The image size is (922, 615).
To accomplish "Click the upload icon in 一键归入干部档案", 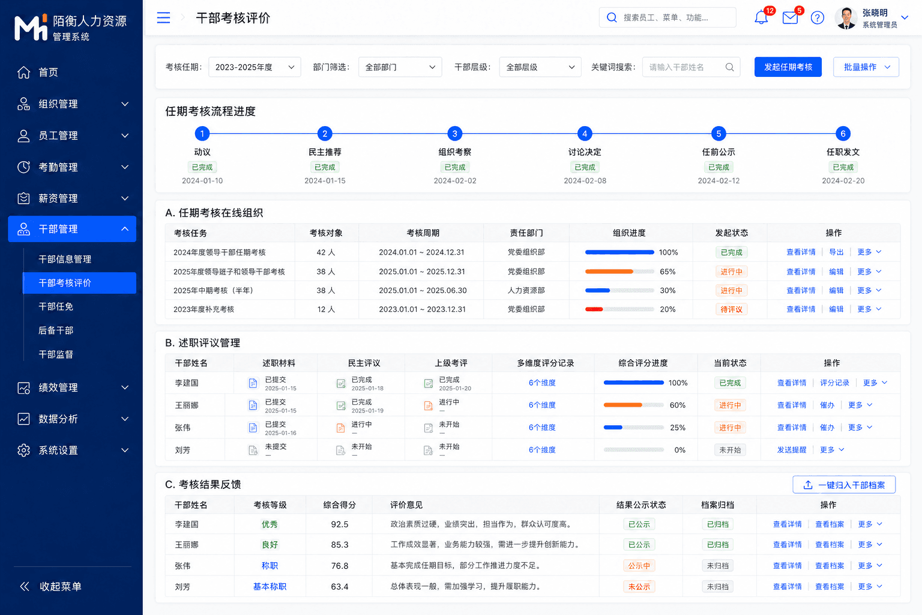I will click(808, 485).
